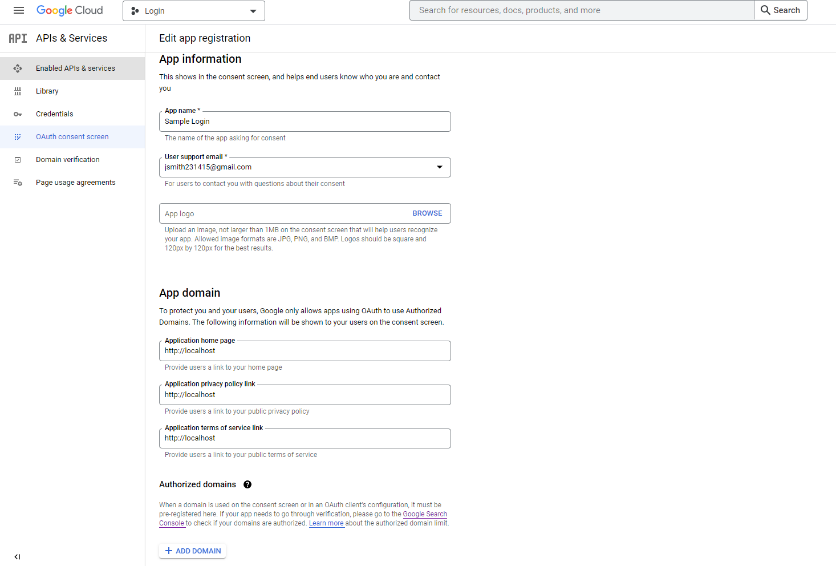This screenshot has width=836, height=566.
Task: Open the hamburger navigation menu
Action: 19,10
